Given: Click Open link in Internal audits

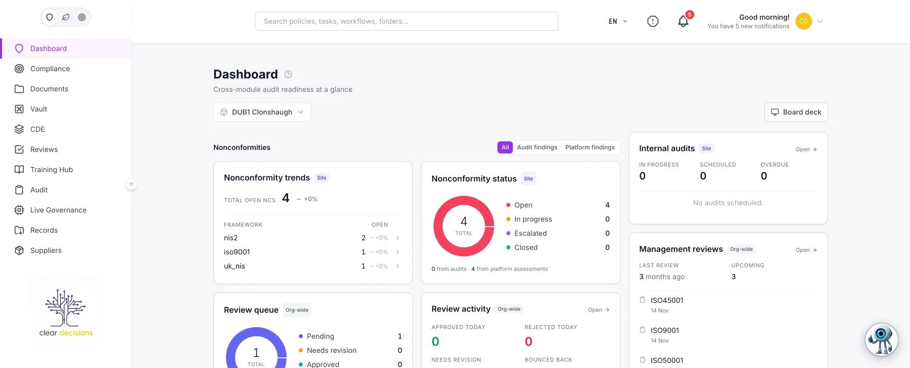Looking at the screenshot, I should tap(806, 149).
